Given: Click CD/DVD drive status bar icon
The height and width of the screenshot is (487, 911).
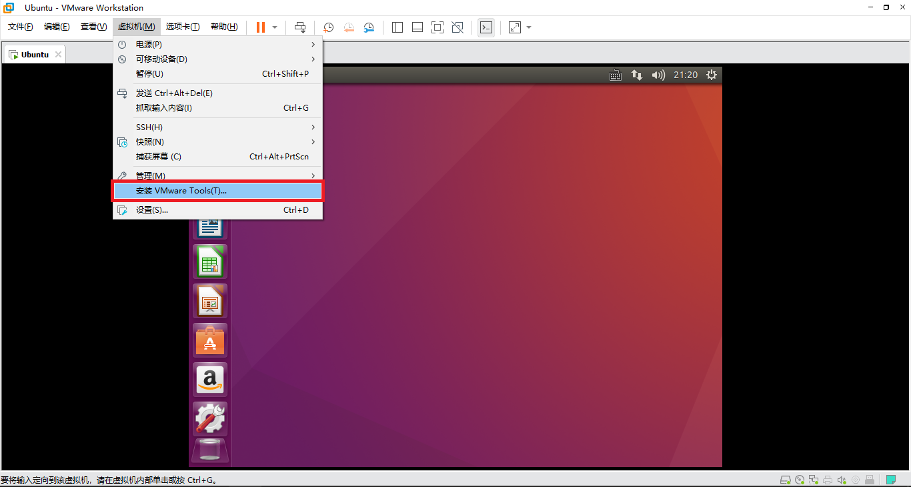Looking at the screenshot, I should tap(800, 480).
